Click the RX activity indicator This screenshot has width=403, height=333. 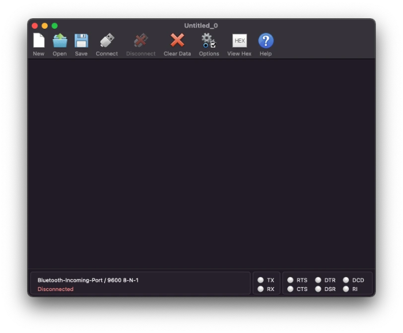point(261,289)
